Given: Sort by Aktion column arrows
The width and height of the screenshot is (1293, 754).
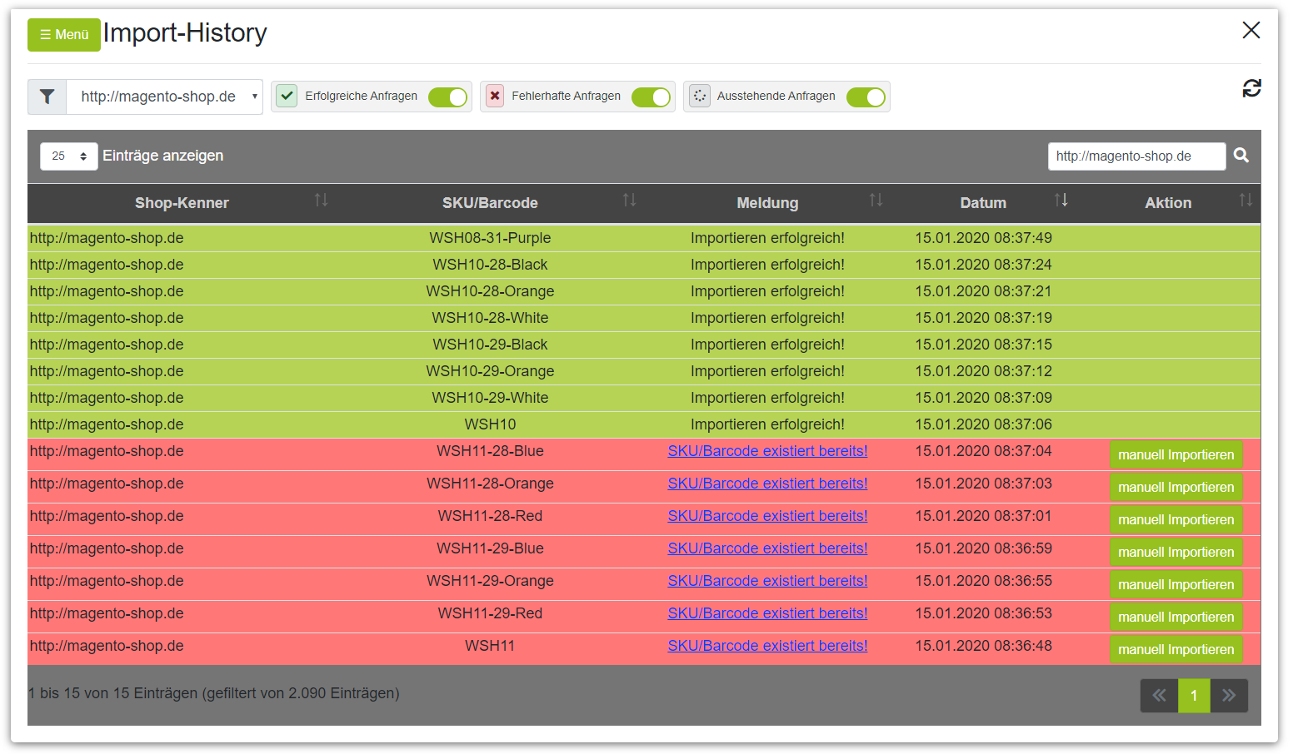Looking at the screenshot, I should [x=1246, y=201].
